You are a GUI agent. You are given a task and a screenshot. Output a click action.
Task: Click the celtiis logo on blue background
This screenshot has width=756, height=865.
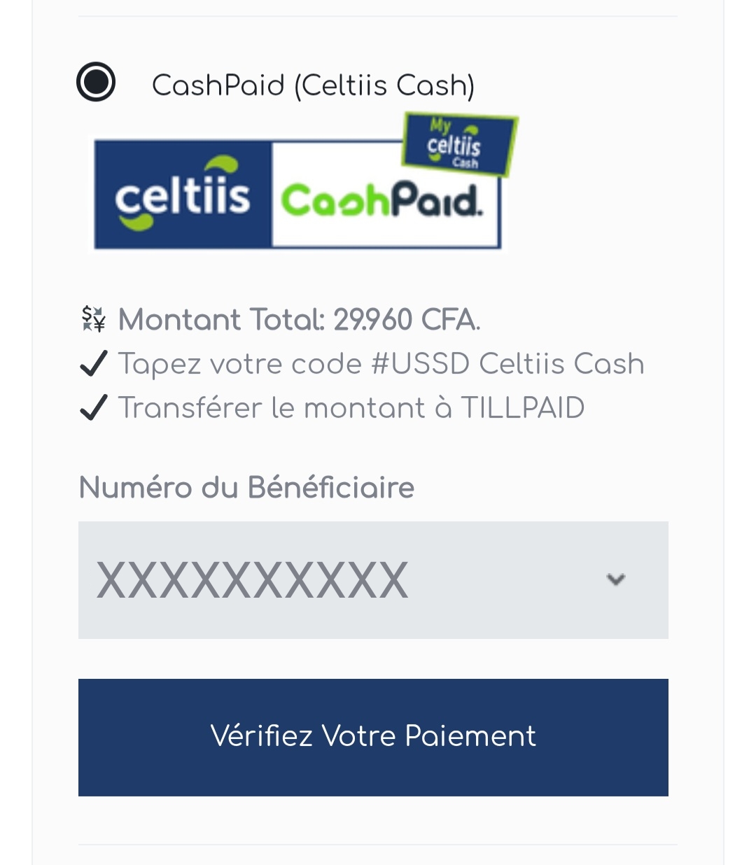tap(183, 194)
